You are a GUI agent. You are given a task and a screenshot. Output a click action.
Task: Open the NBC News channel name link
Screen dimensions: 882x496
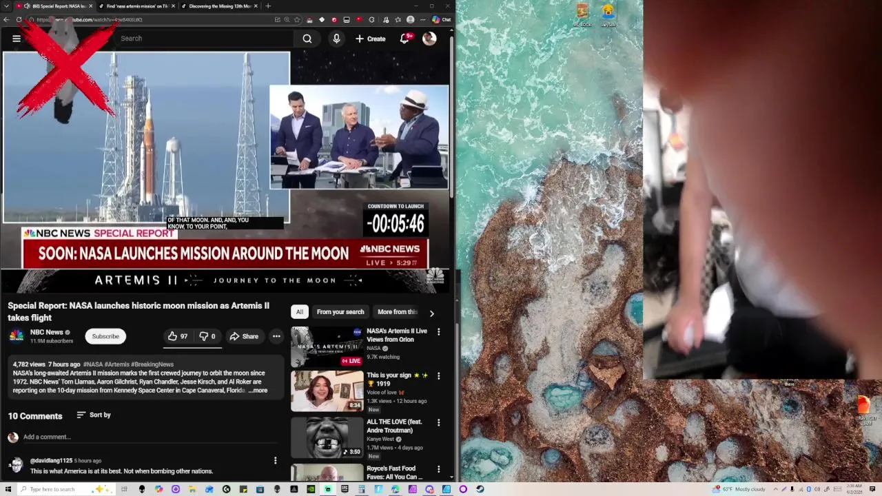pos(46,332)
